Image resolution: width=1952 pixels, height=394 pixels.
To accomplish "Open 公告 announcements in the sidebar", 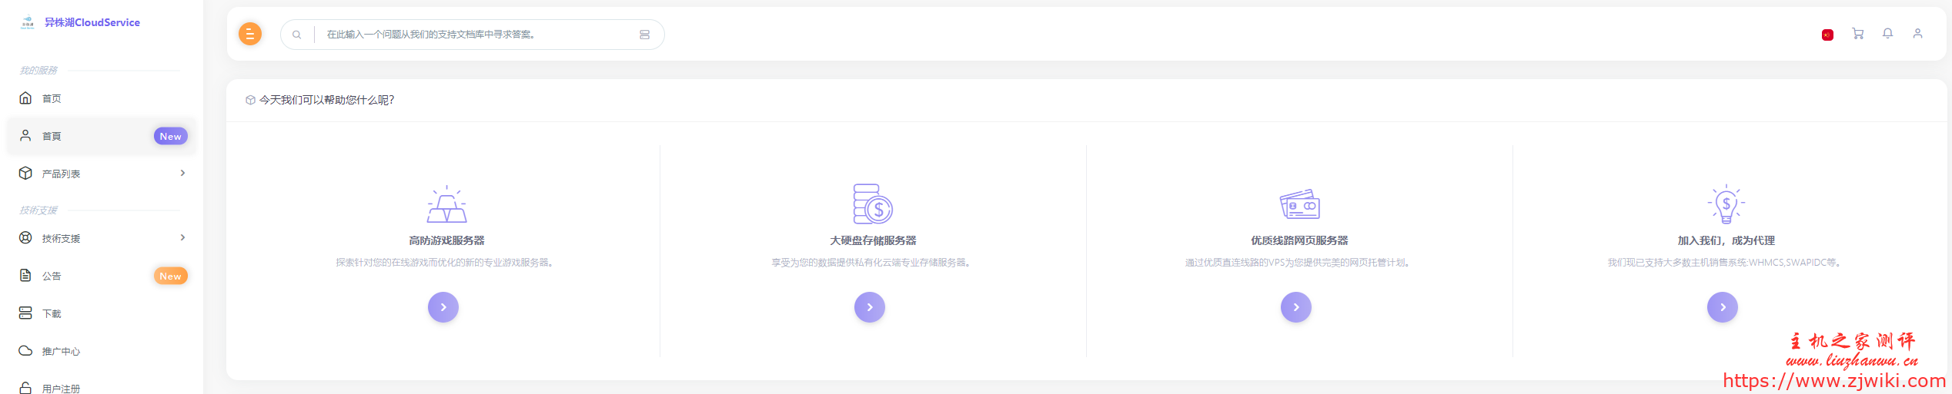I will pyautogui.click(x=52, y=276).
